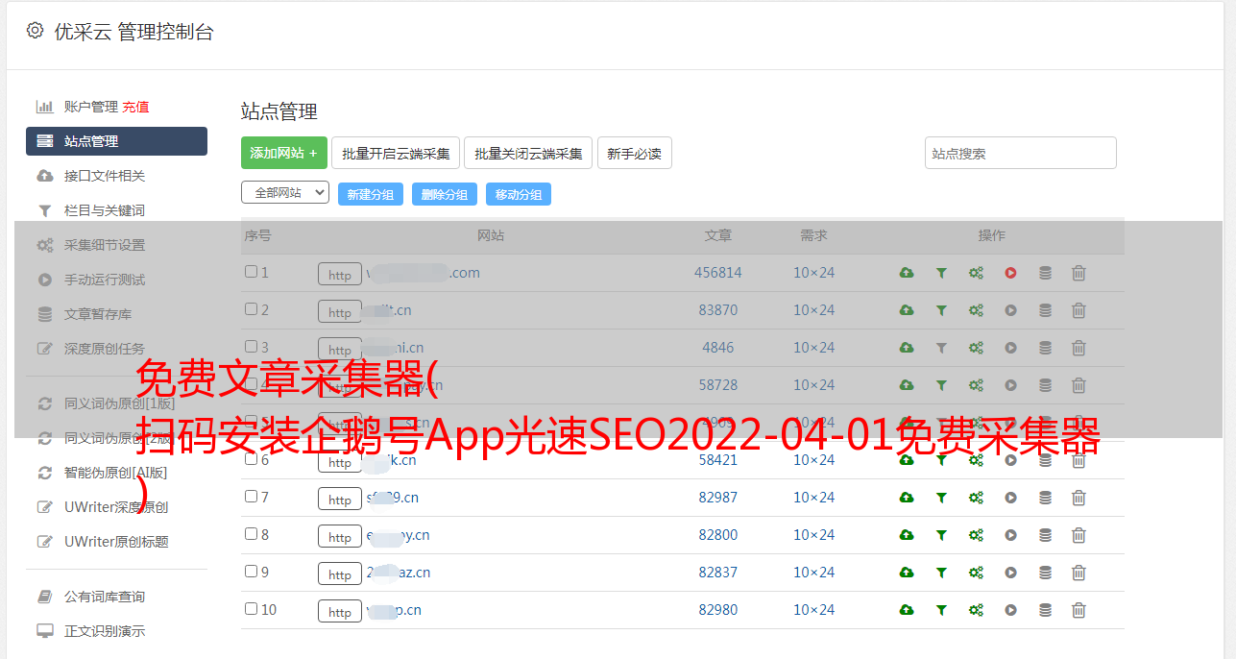Click the http button in row 1
This screenshot has height=659, width=1236.
point(340,275)
